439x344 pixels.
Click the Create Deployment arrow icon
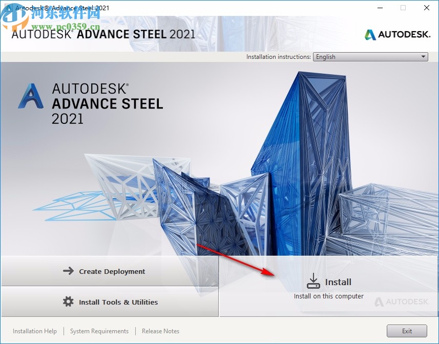[68, 272]
